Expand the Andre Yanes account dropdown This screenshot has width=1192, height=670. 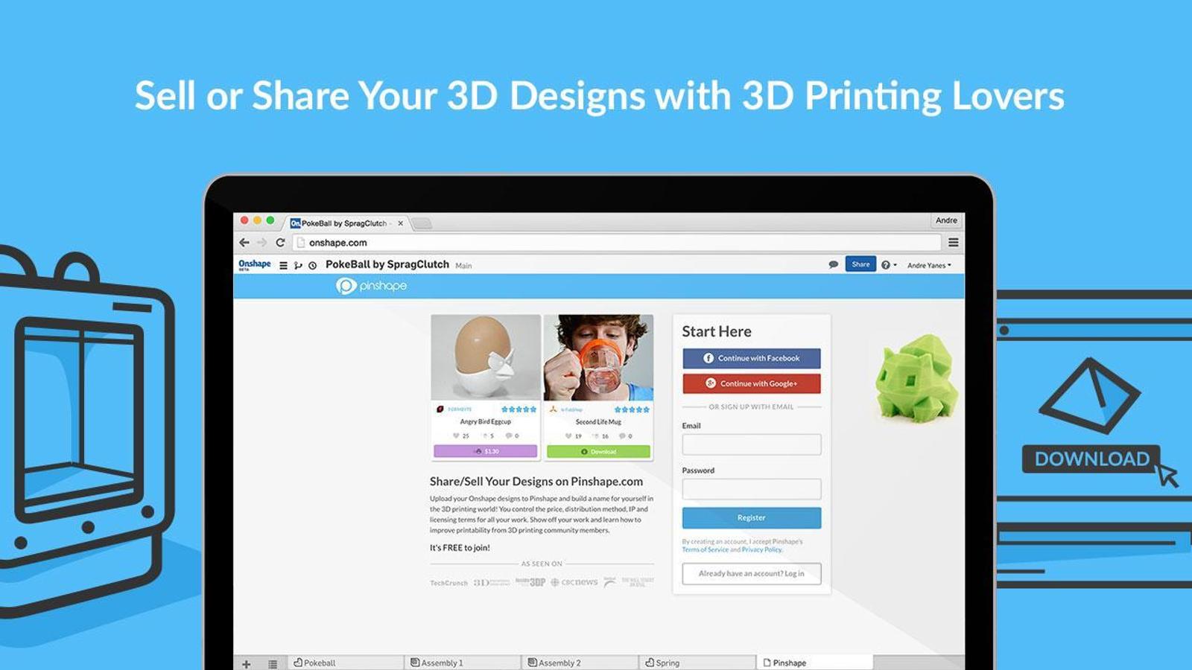(x=928, y=266)
